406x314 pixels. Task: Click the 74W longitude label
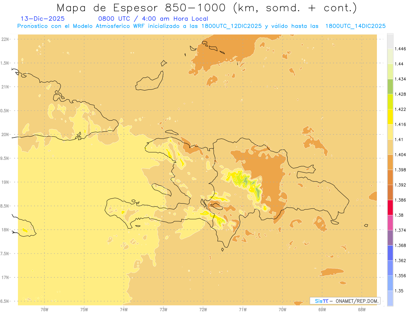tap(124, 309)
